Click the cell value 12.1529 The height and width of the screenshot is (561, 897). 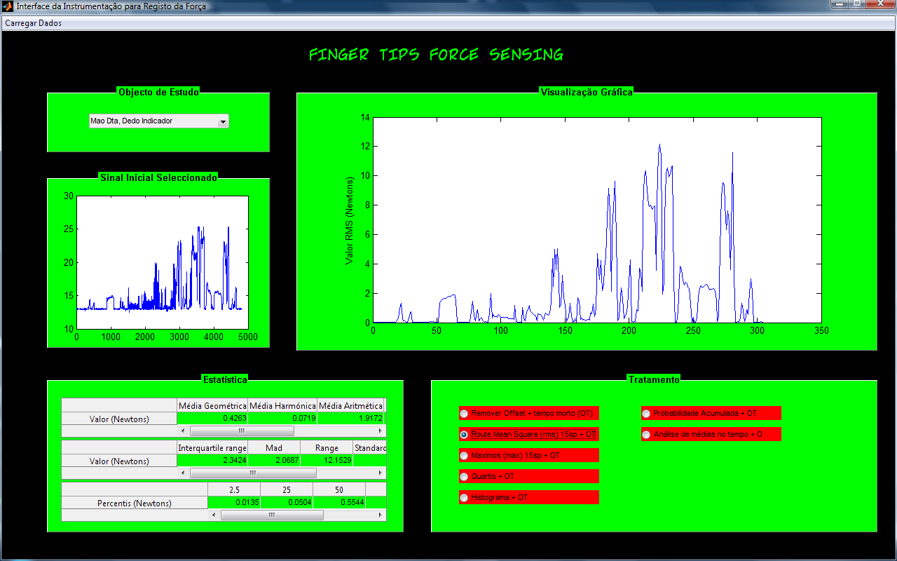click(x=327, y=461)
